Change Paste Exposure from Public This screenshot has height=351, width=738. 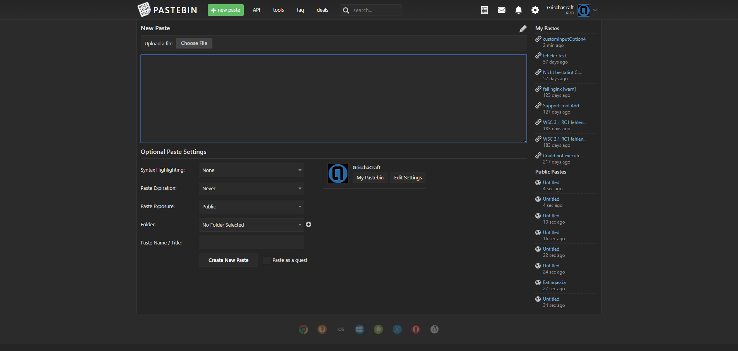click(x=251, y=207)
